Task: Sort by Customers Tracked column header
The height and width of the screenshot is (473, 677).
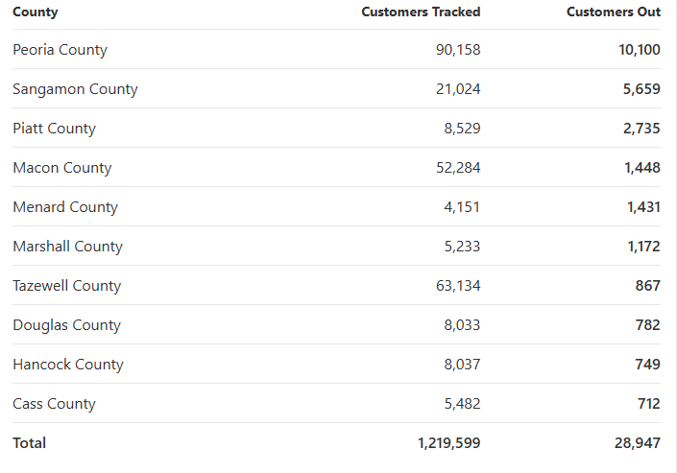Action: (421, 12)
